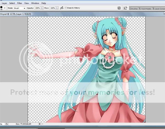Click the status bar Version Cue icon
Viewport: 165px width, 129px height.
click(6, 124)
